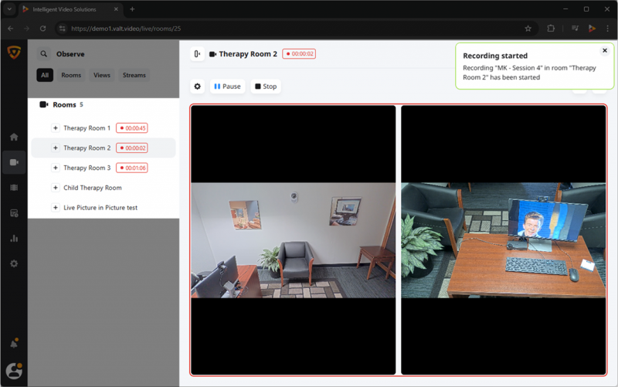
Task: Collapse the side panel toggle icon
Action: pos(197,54)
